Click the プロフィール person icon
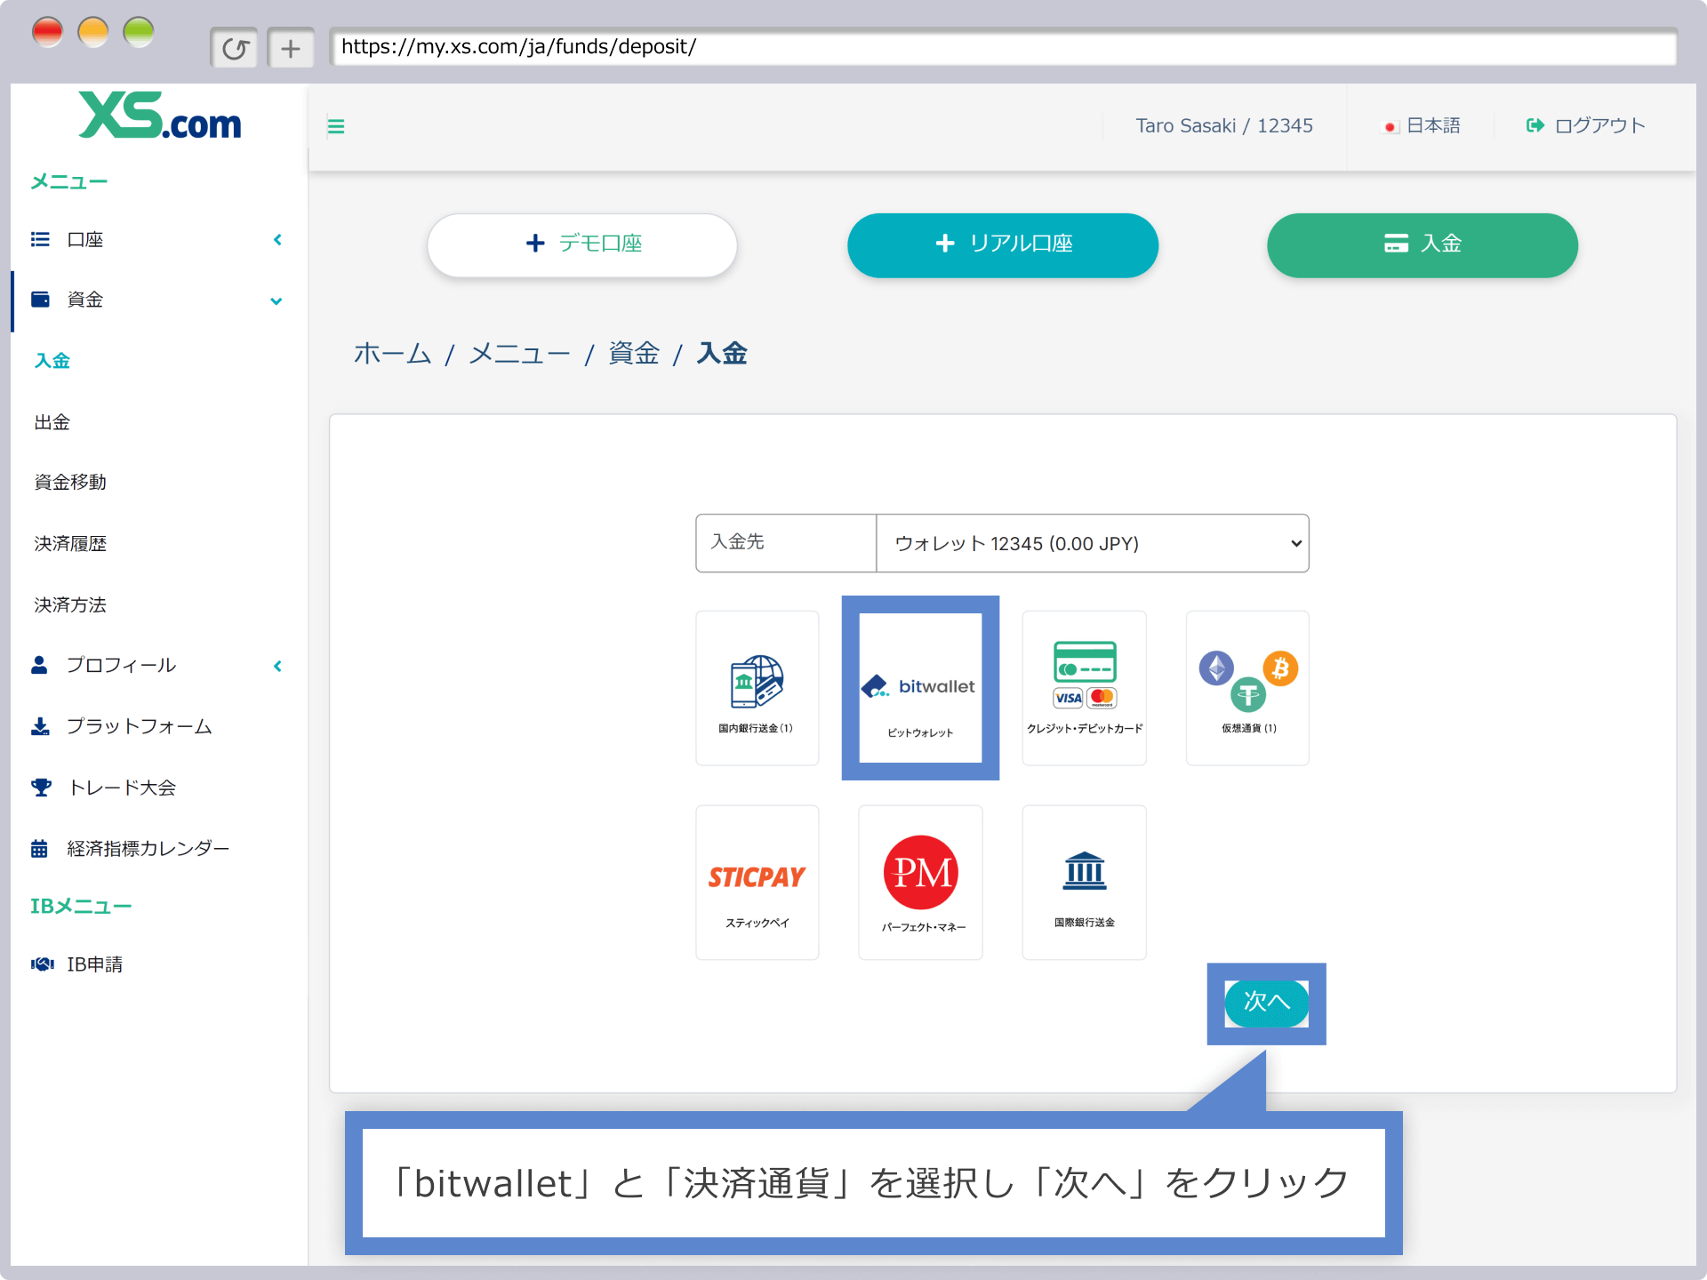1707x1280 pixels. point(39,665)
